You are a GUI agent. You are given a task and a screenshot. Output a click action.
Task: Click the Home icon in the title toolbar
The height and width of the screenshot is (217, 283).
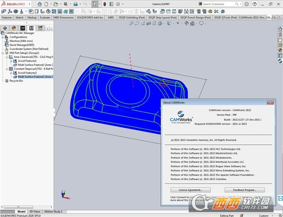point(40,4)
